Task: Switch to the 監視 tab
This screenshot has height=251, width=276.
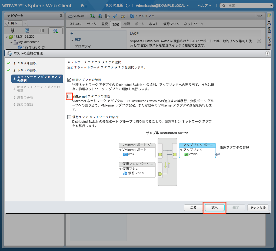Action: click(105, 24)
